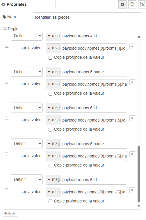Check Copie profonde for rooms[5].name rule
This screenshot has width=146, height=220.
tap(50, 93)
